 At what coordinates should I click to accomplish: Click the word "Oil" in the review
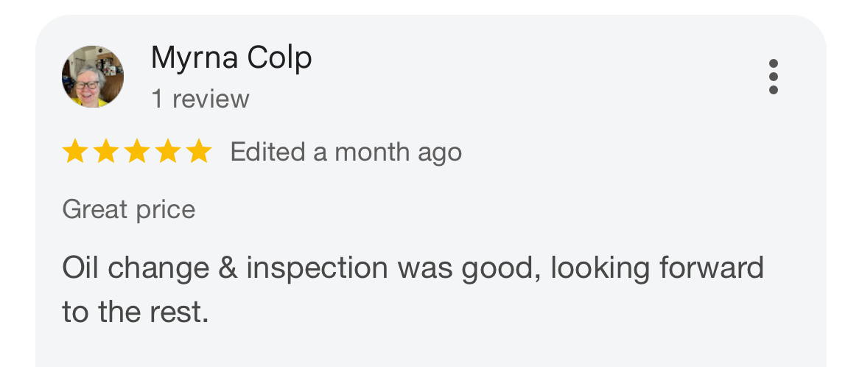click(x=81, y=268)
